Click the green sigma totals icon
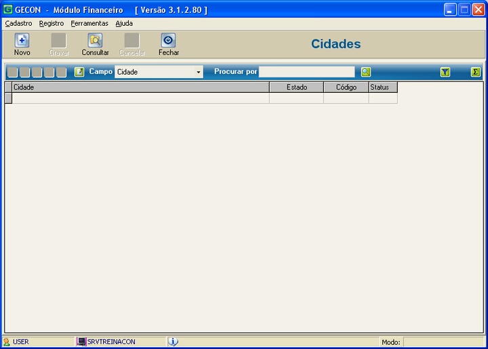This screenshot has width=488, height=349. pos(475,72)
